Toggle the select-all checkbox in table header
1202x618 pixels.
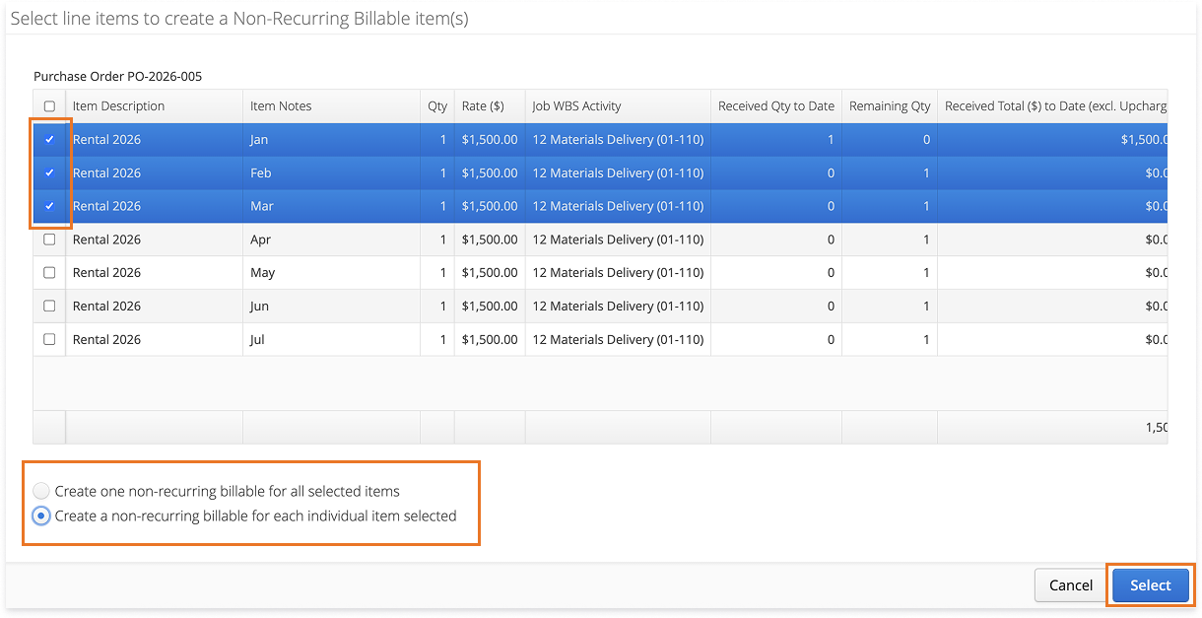click(x=49, y=106)
